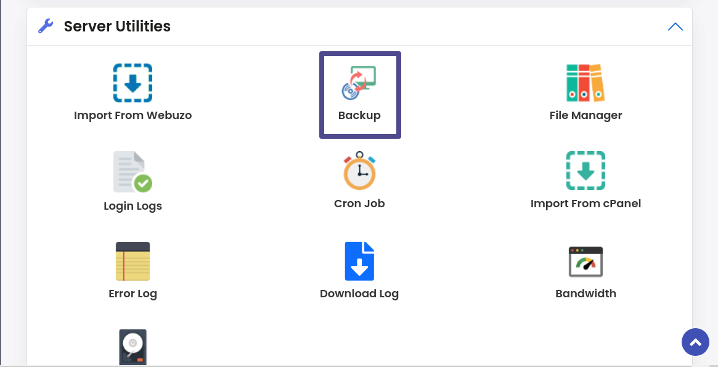
Task: Collapse the Server Utilities panel chevron
Action: [x=675, y=27]
